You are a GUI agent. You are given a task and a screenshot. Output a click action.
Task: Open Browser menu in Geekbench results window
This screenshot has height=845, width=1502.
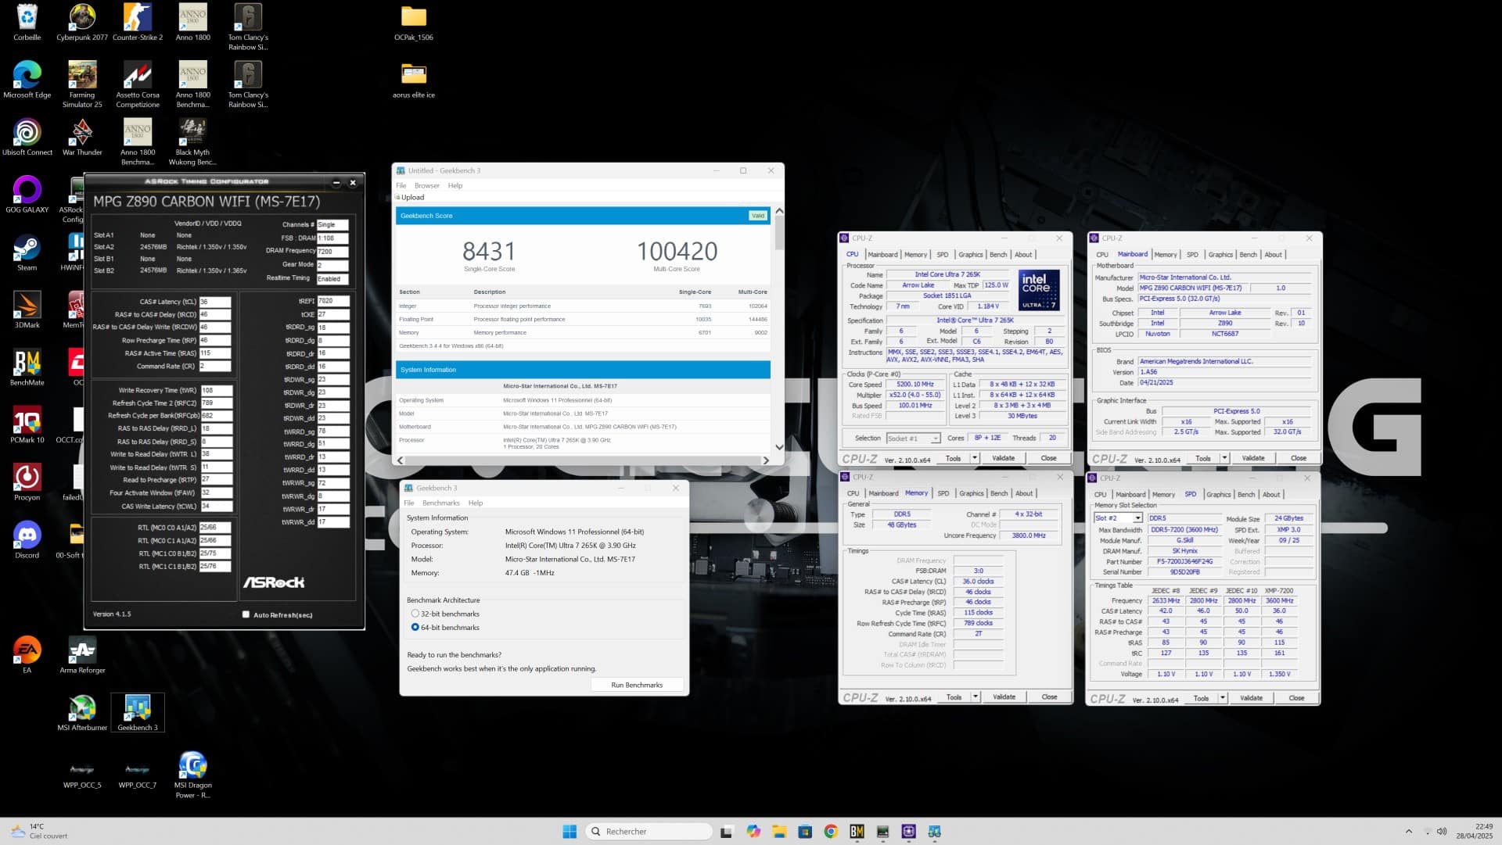point(426,186)
